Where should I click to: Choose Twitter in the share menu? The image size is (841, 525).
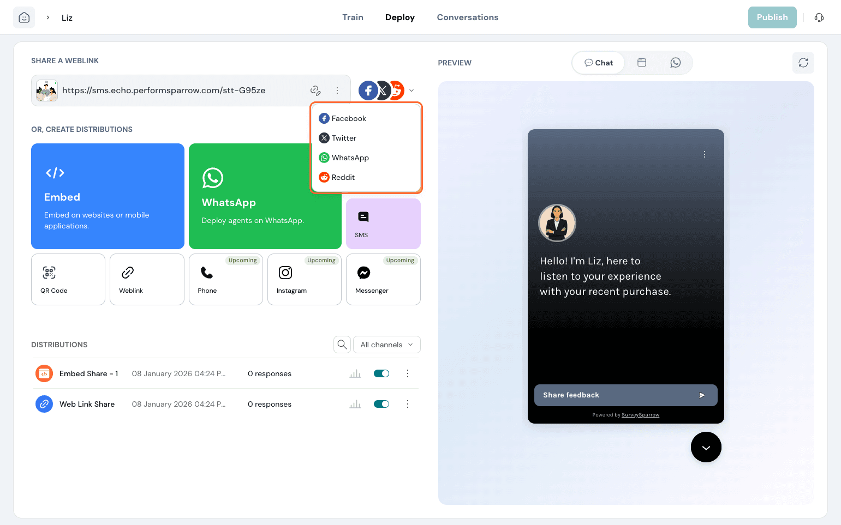343,138
